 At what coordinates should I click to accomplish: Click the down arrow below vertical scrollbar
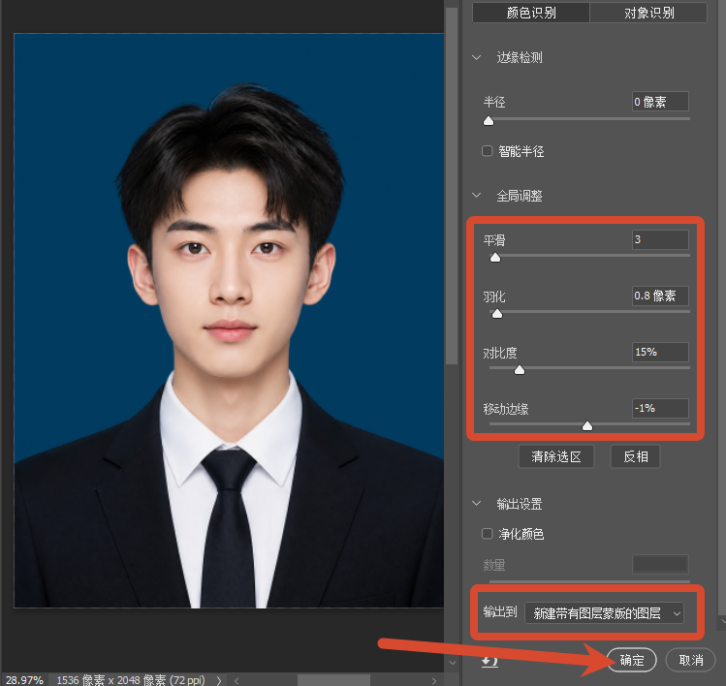[x=453, y=663]
